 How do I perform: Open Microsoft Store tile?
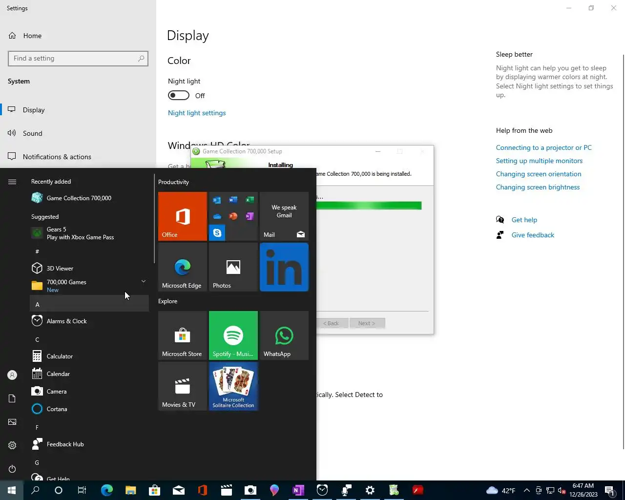(183, 335)
